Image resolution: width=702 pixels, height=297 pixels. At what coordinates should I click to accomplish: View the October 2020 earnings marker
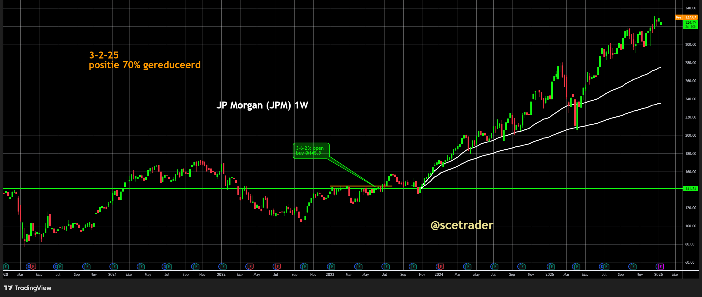click(87, 267)
